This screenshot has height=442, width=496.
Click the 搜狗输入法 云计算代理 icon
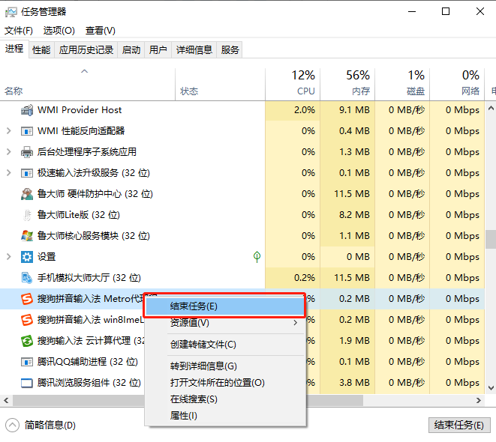coord(27,341)
